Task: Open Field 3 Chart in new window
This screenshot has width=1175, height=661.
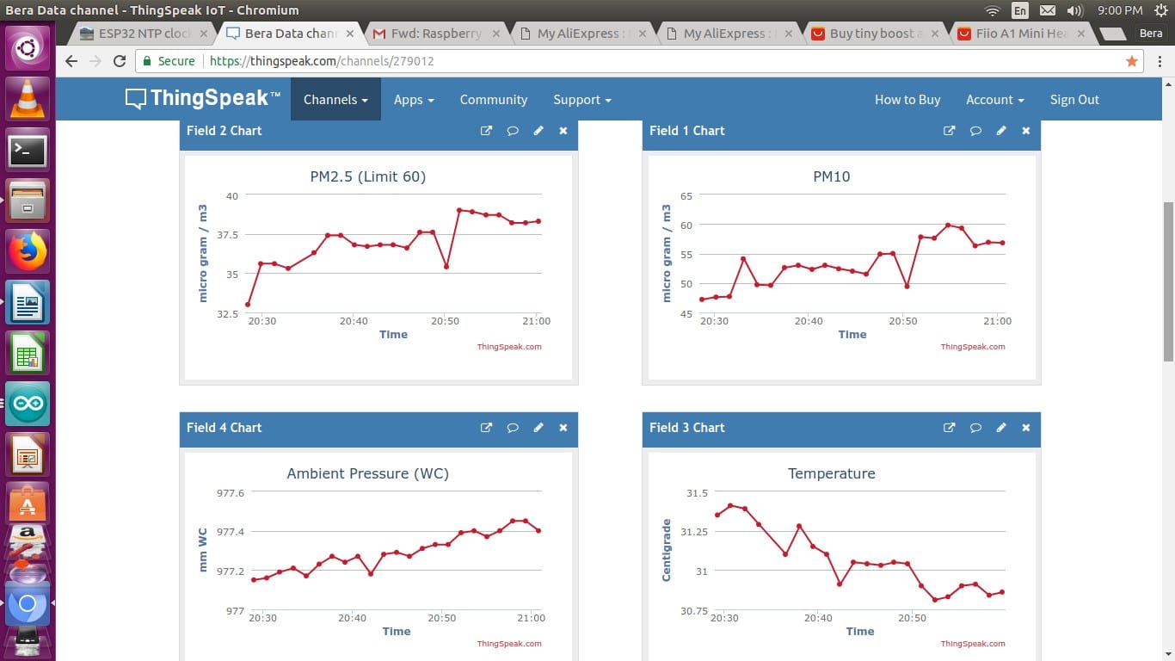Action: [950, 428]
